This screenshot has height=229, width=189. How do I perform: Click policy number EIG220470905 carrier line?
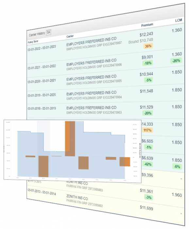click(94, 82)
